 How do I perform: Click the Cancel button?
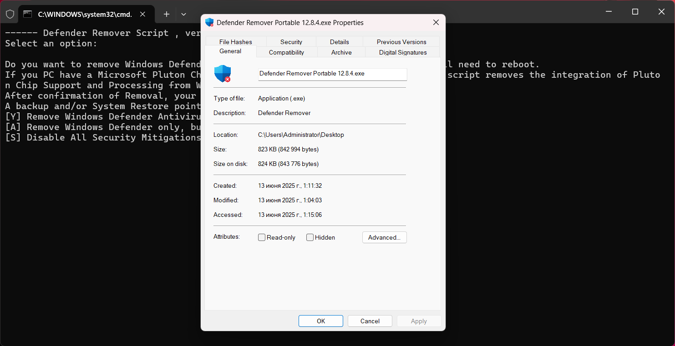(x=370, y=321)
